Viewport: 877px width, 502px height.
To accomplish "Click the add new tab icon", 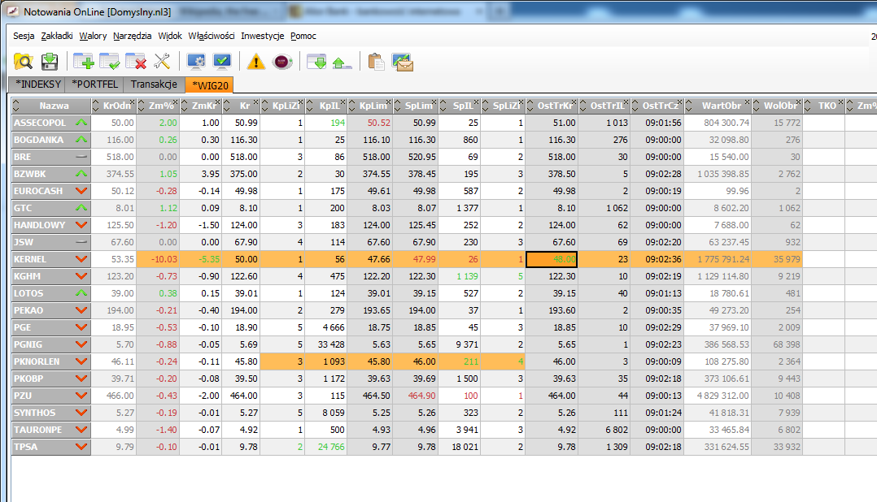I will 84,61.
